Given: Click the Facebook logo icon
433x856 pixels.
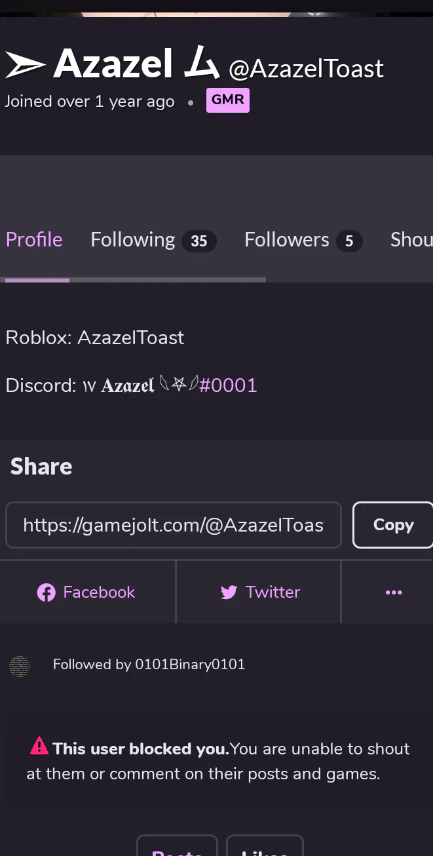Looking at the screenshot, I should coord(46,593).
